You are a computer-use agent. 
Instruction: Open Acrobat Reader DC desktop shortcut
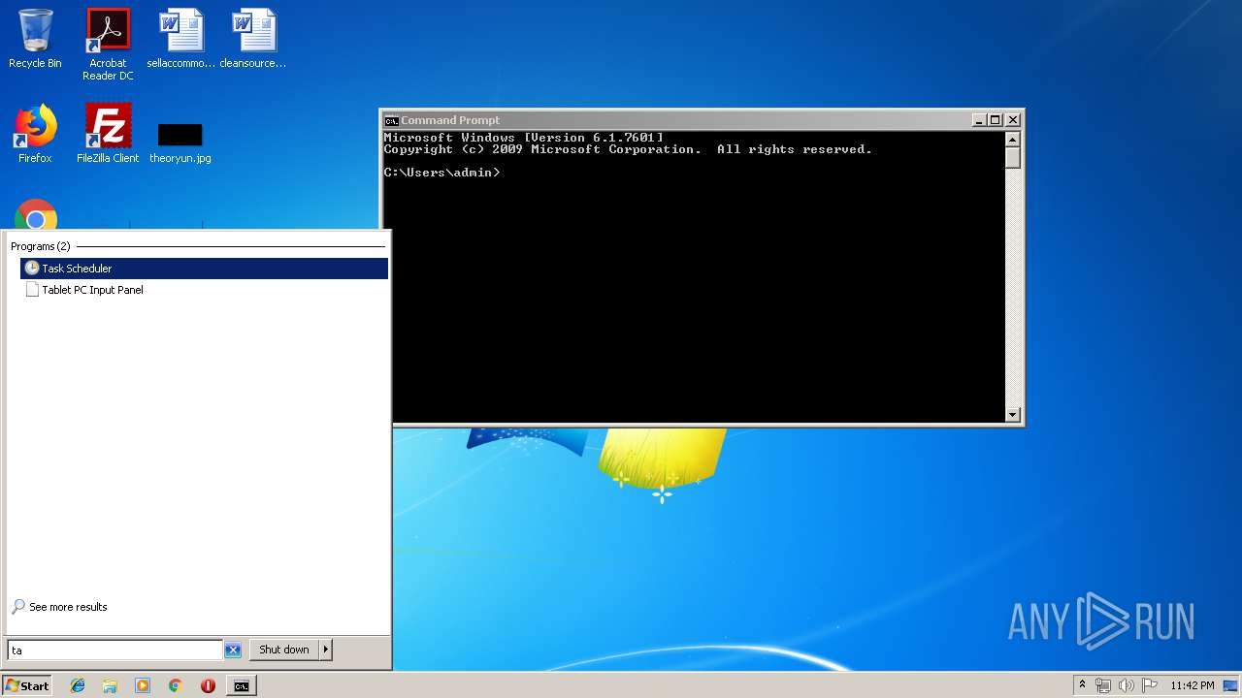pos(108,44)
